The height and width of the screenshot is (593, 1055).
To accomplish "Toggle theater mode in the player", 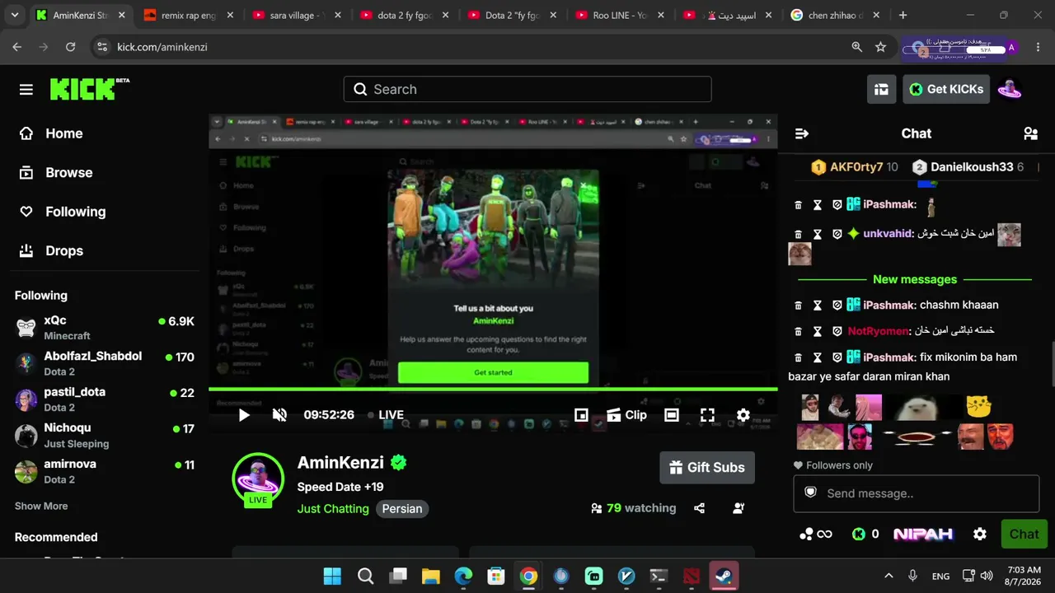I will 672,415.
